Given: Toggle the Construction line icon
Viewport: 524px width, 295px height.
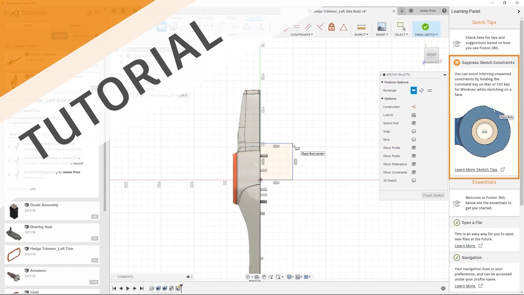Looking at the screenshot, I should [413, 107].
